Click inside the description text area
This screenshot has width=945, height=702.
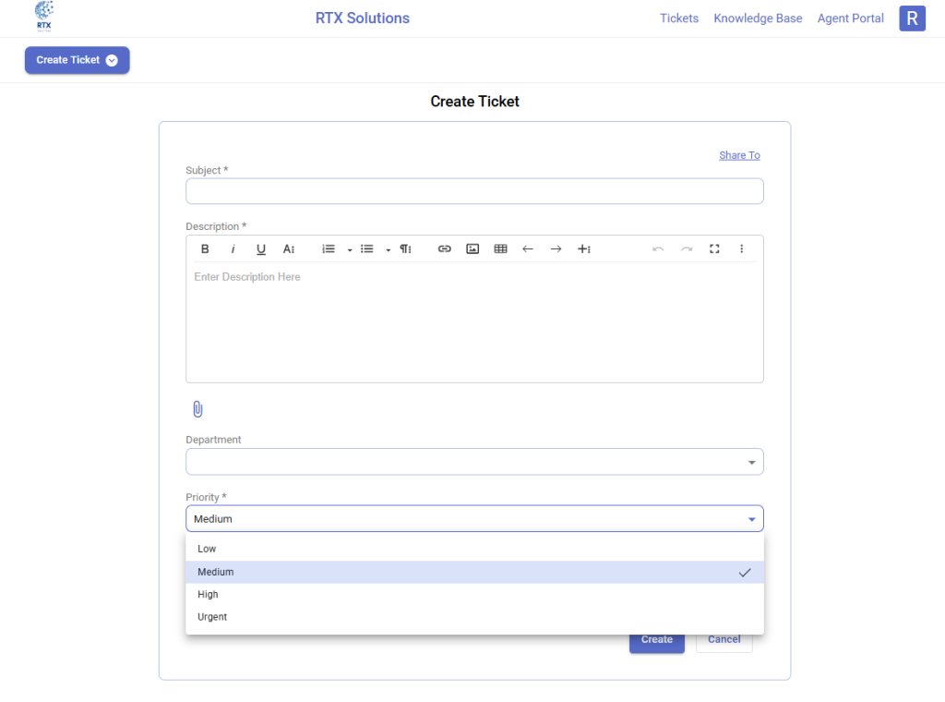[474, 321]
